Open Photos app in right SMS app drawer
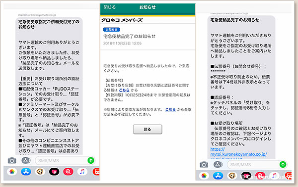 204,176
